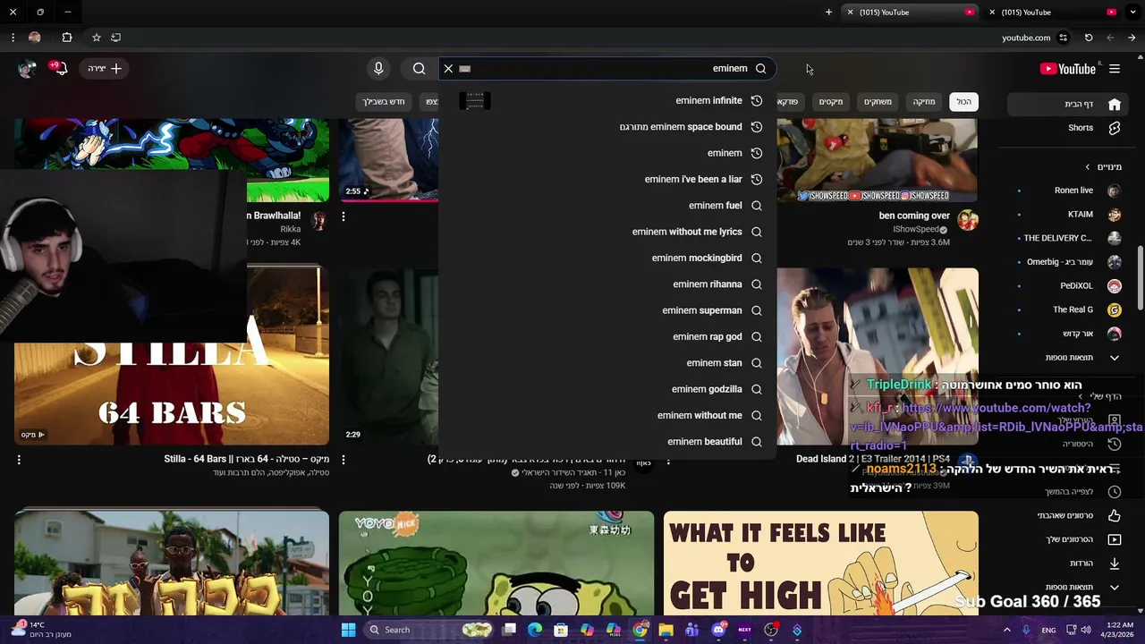The height and width of the screenshot is (644, 1145).
Task: Choose 'eminem rihanna' suggestion
Action: [x=607, y=284]
